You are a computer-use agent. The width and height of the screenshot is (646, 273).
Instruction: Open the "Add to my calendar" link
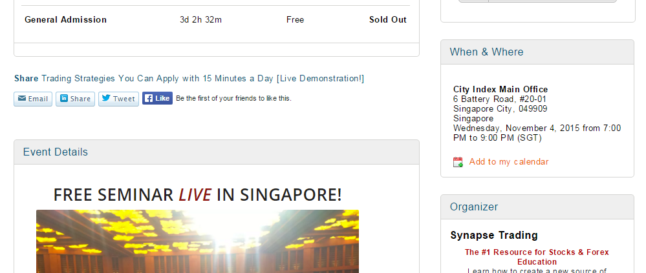508,162
